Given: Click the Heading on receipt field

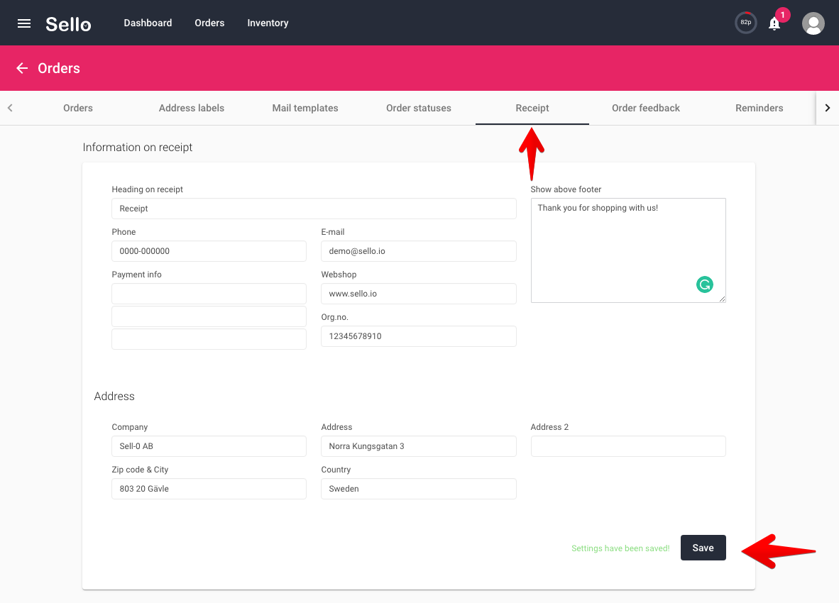Looking at the screenshot, I should 314,209.
